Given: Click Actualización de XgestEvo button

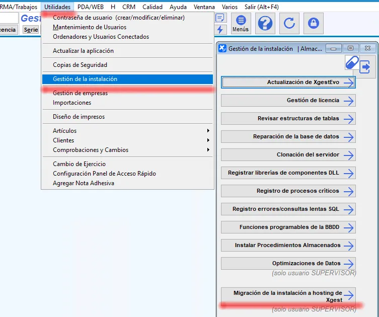Looking at the screenshot, I should [x=288, y=82].
